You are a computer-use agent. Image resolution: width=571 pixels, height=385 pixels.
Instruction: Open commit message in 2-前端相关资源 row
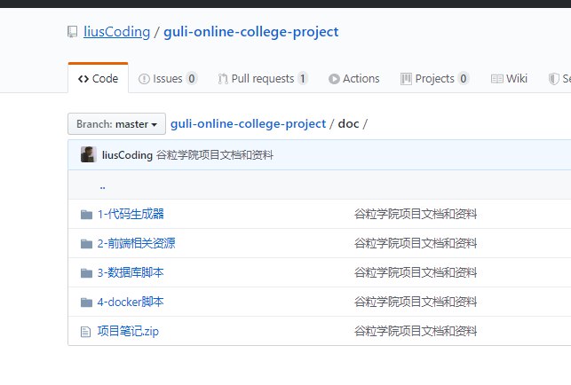(x=416, y=243)
